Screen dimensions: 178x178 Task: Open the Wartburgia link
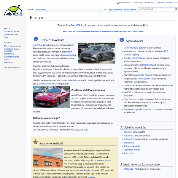[x=85, y=170]
